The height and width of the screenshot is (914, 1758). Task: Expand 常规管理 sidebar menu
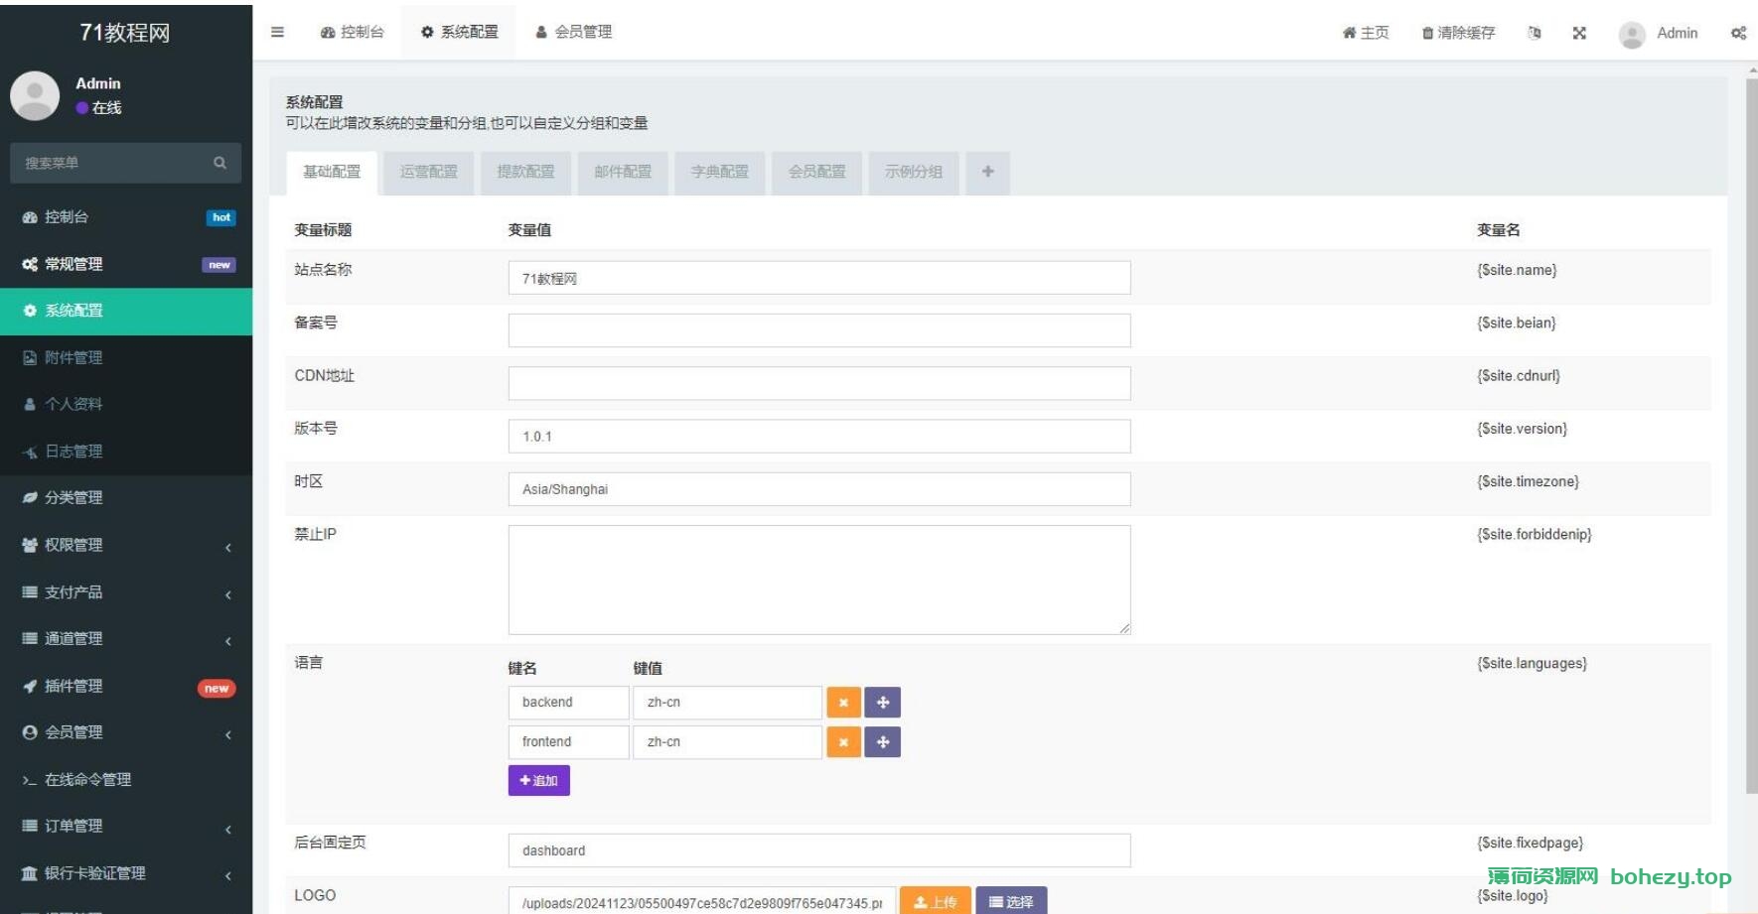click(x=126, y=264)
